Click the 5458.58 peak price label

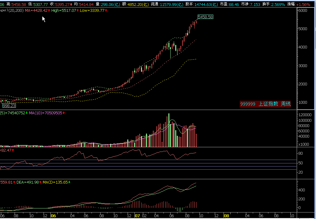(x=205, y=17)
